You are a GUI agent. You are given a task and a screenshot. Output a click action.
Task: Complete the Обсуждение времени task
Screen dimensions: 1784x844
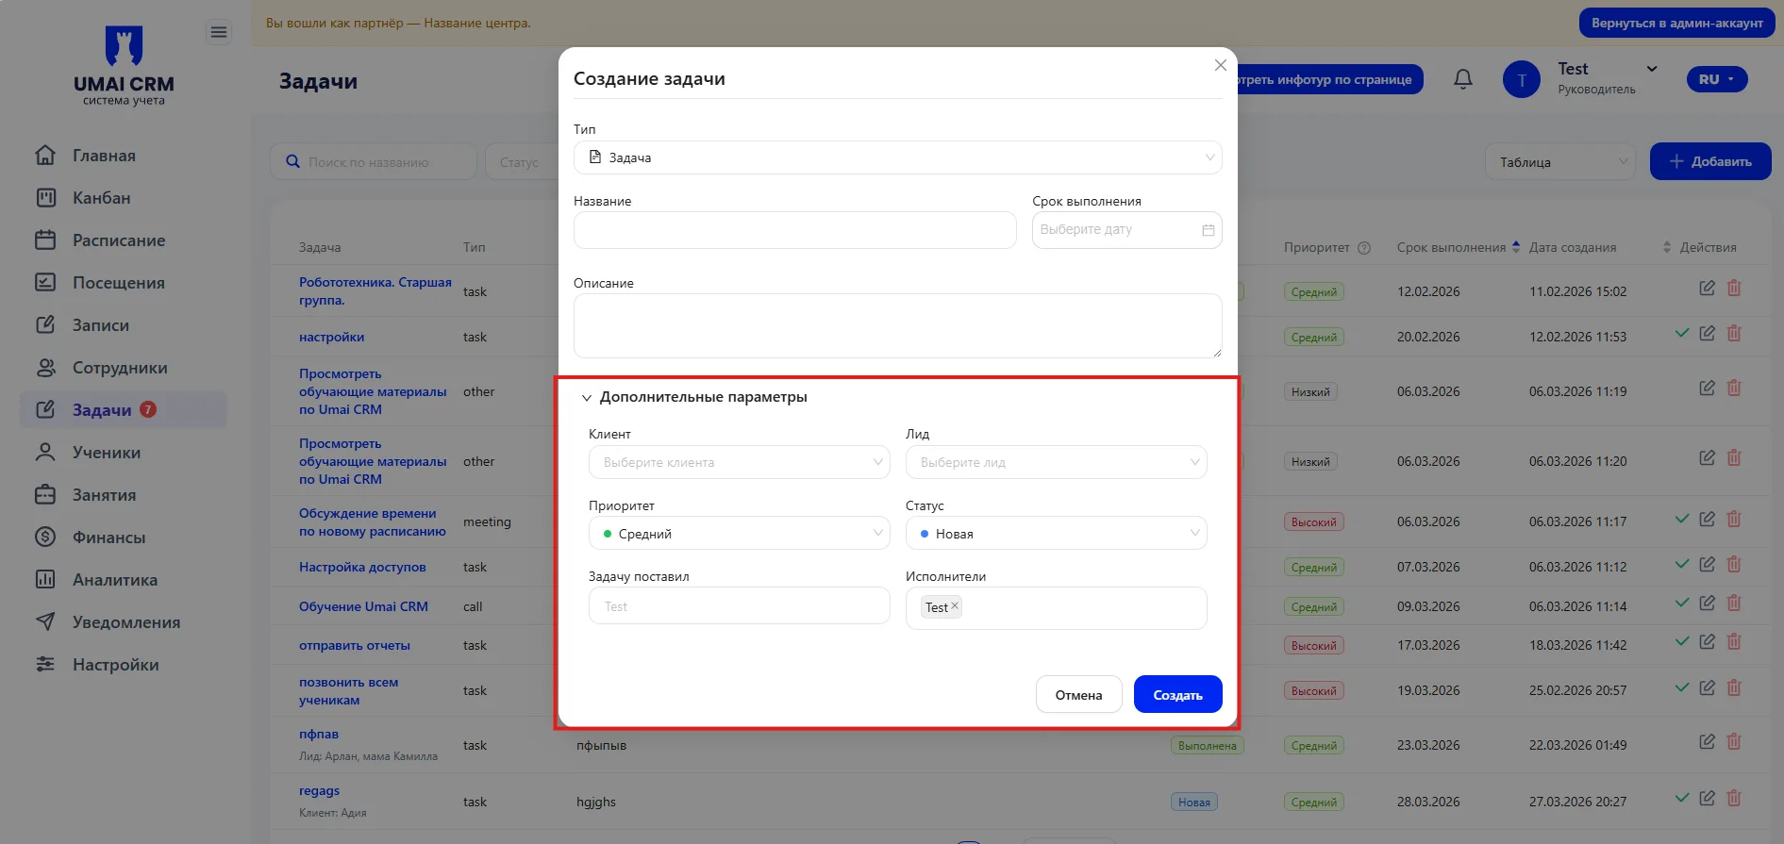point(1681,519)
